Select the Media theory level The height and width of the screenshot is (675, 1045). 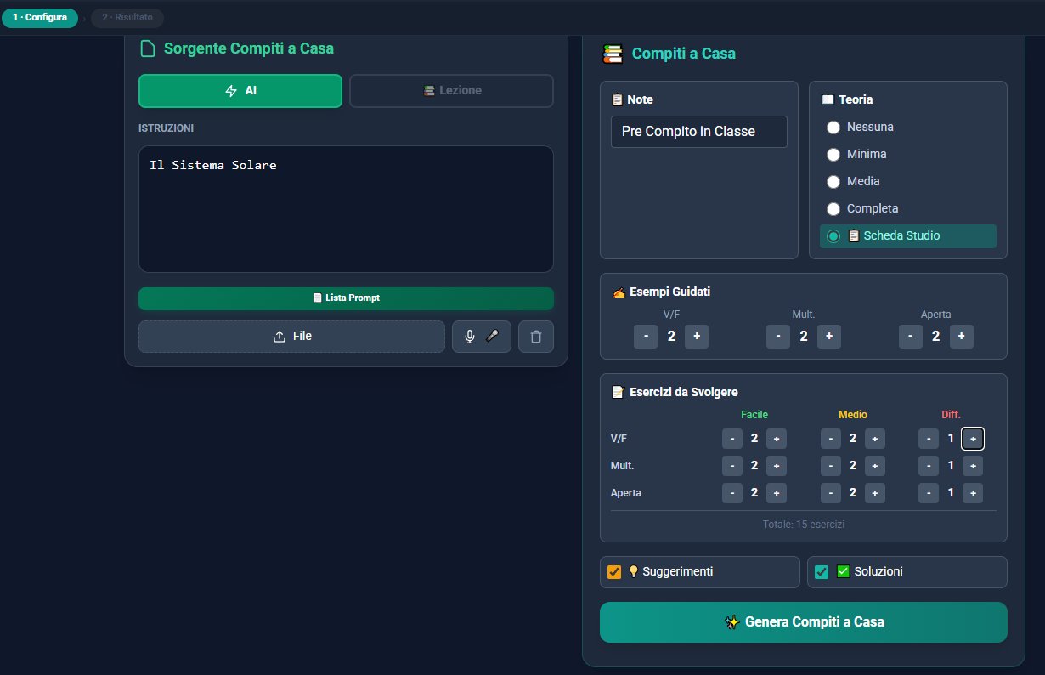833,181
